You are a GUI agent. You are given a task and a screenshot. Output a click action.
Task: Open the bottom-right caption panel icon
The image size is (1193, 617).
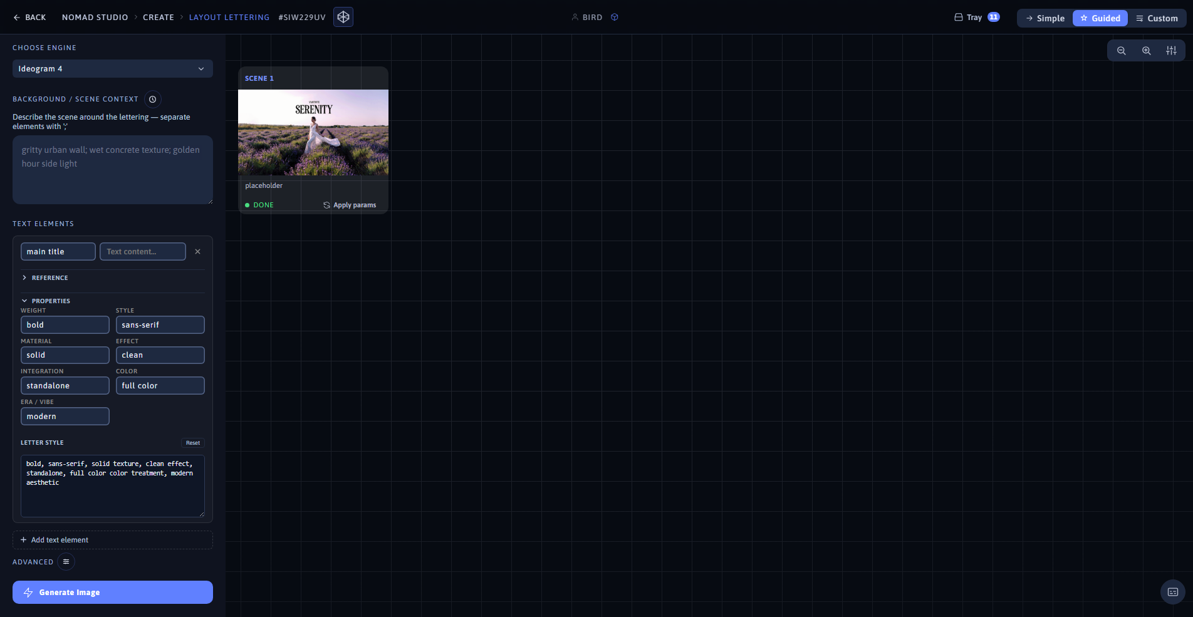1173,592
